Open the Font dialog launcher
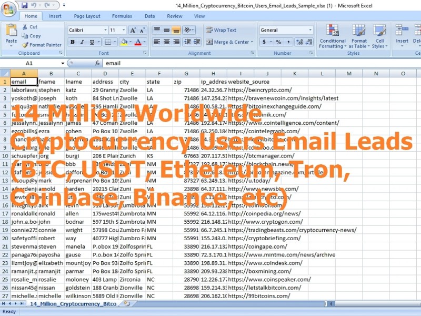 pos(145,53)
